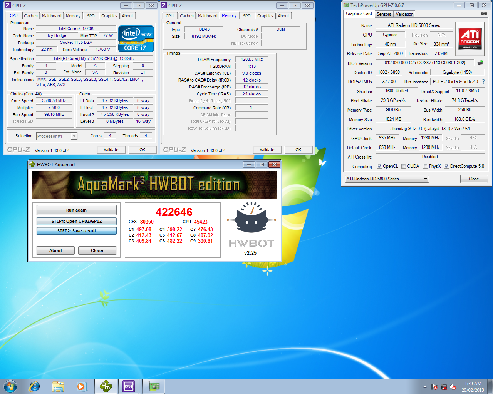Click the Close button in Aquamark
The height and width of the screenshot is (394, 493).
(x=97, y=250)
